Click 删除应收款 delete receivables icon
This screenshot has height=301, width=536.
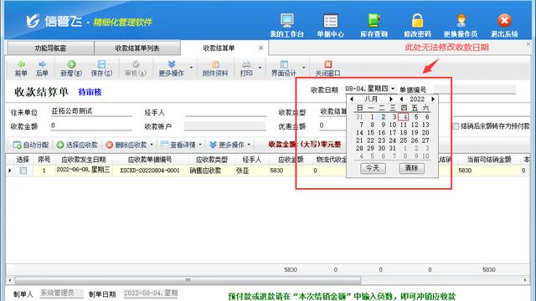pyautogui.click(x=109, y=145)
